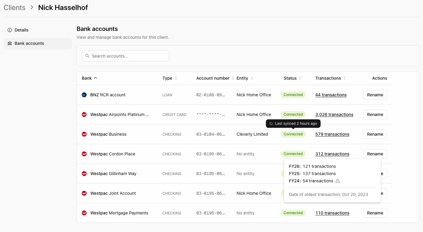This screenshot has width=423, height=232.
Task: Sort table by Type column
Action: [170, 78]
